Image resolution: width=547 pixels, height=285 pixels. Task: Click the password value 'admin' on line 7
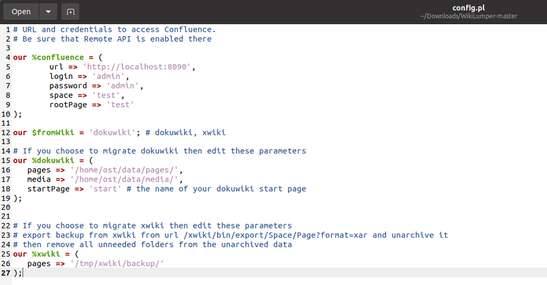pyautogui.click(x=123, y=86)
